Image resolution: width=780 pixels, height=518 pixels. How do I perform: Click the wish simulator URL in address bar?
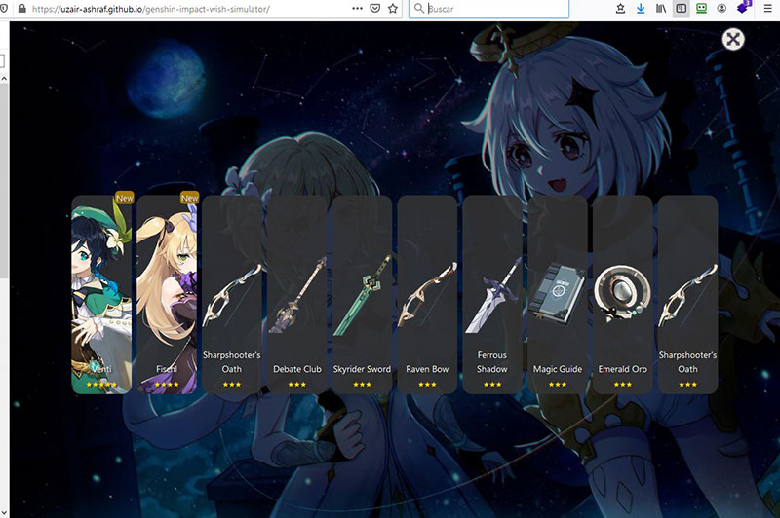pyautogui.click(x=151, y=9)
